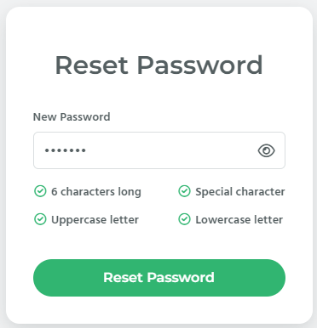Image resolution: width=317 pixels, height=328 pixels.
Task: Click the blank white card area above the heading
Action: (x=159, y=28)
